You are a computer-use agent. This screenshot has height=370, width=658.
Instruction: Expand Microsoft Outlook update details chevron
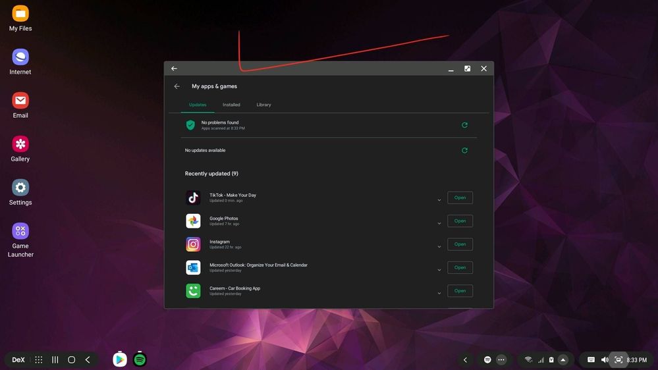[439, 270]
